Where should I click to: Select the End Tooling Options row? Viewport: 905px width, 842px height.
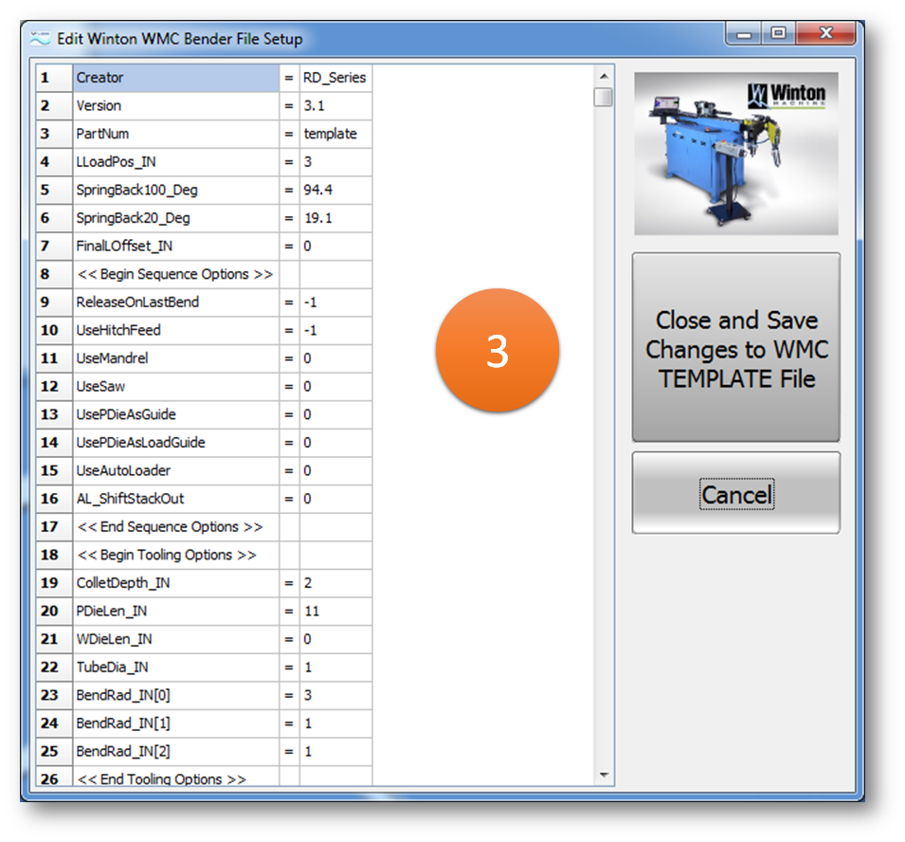pyautogui.click(x=176, y=777)
